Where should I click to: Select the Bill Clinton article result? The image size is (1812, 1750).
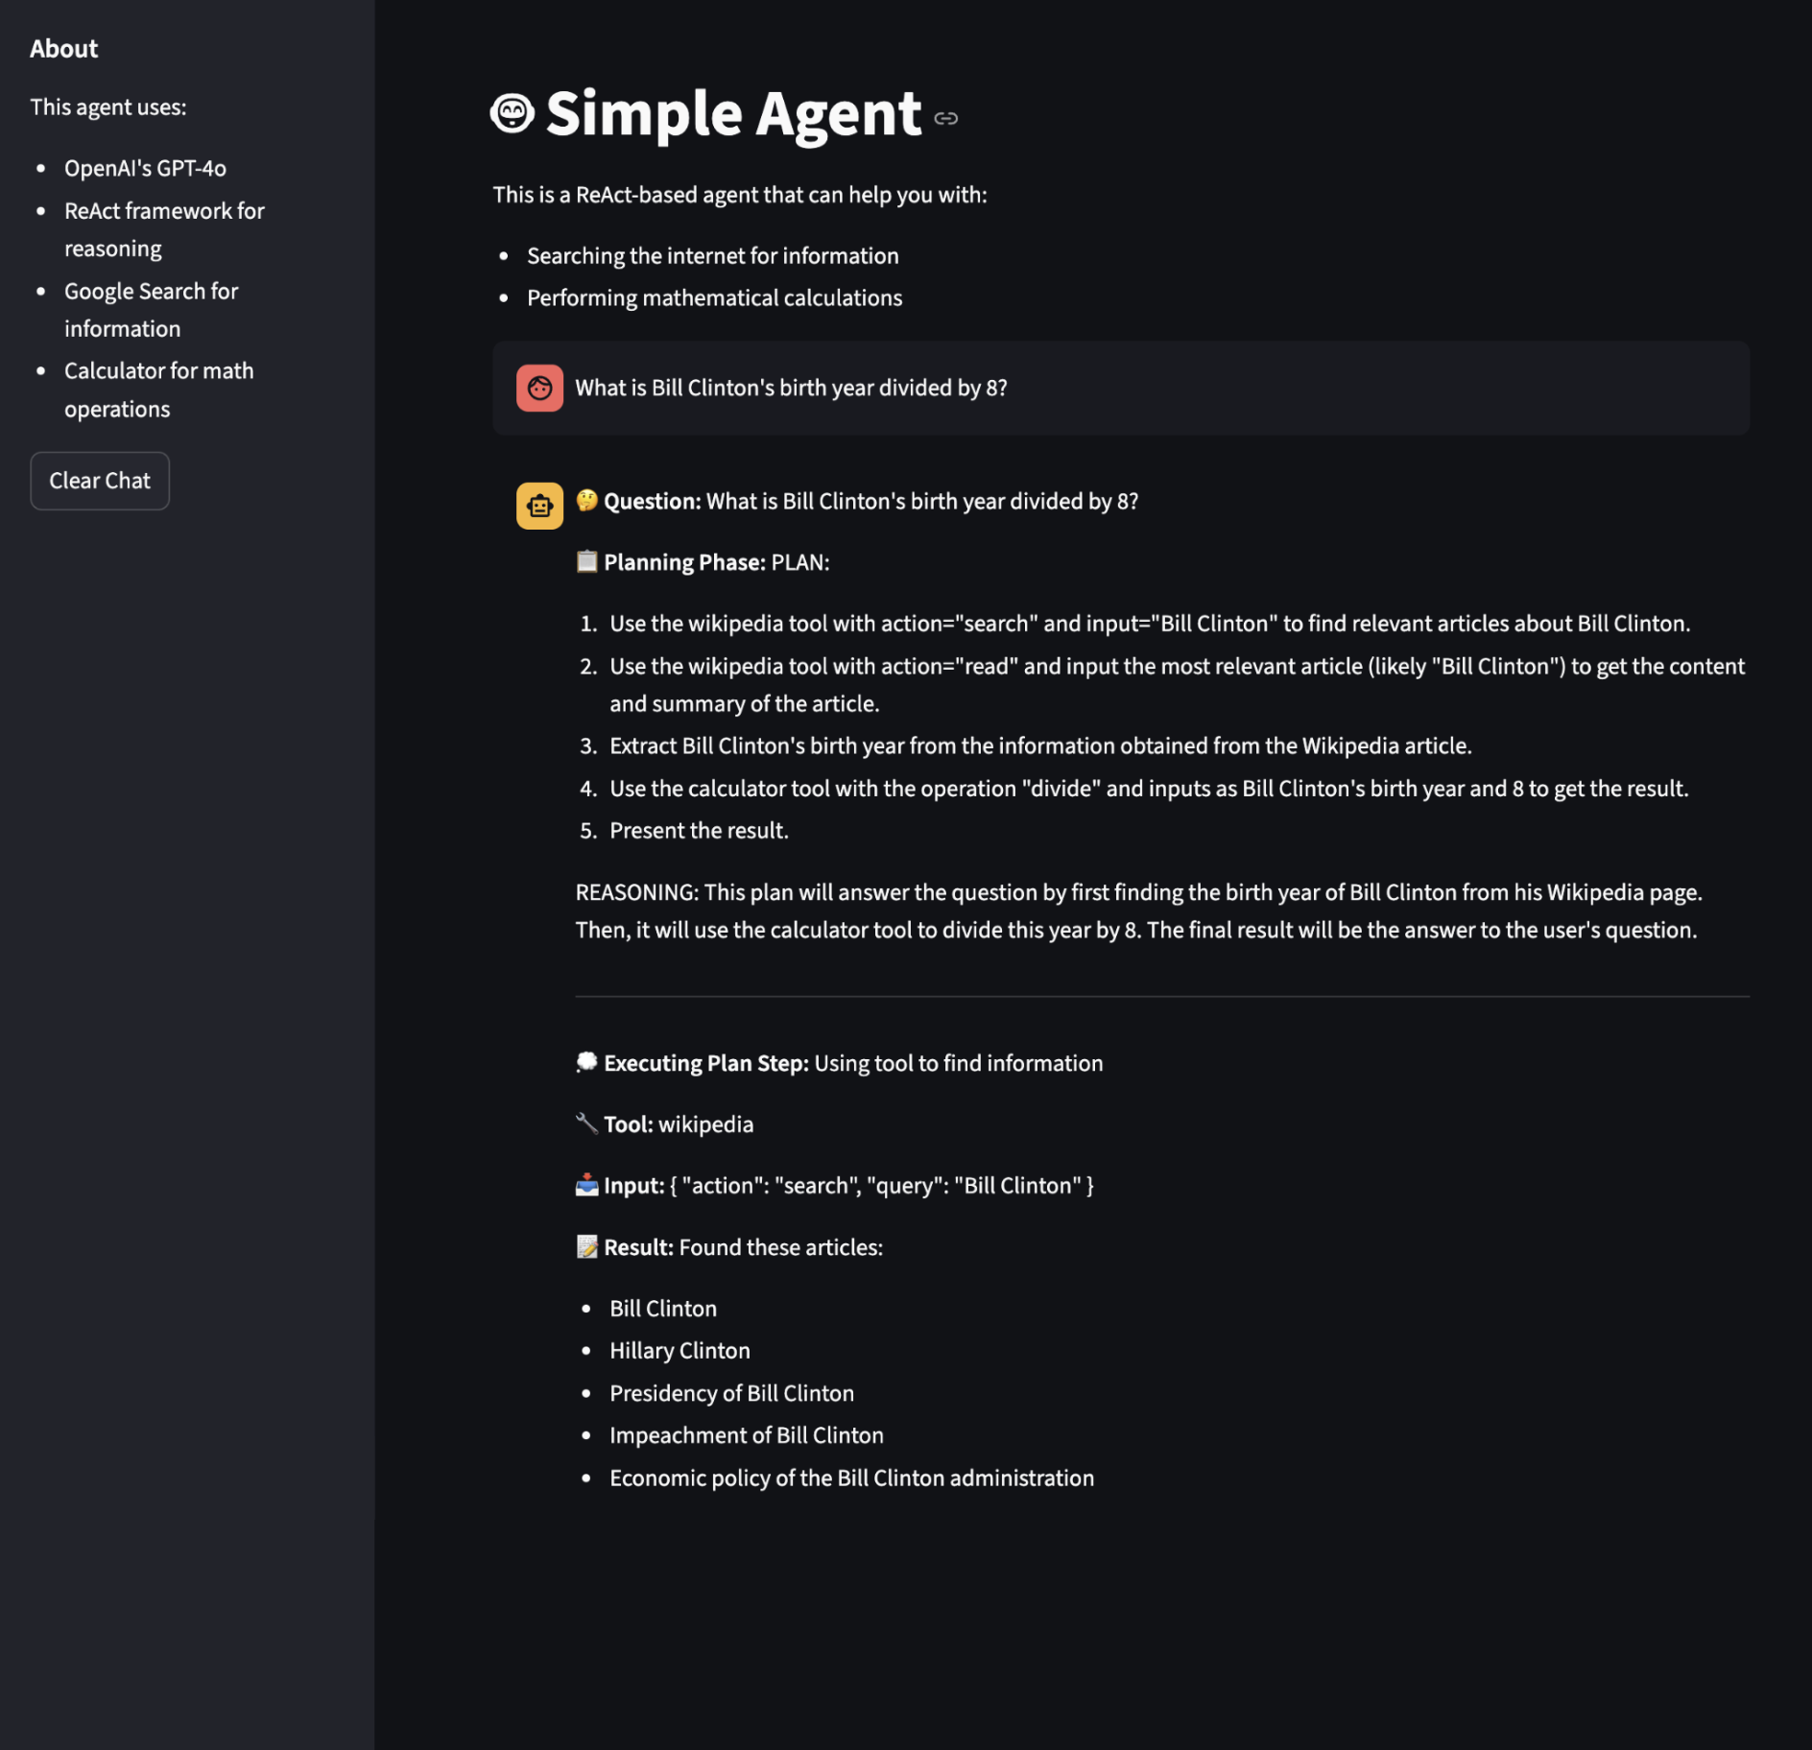(x=663, y=1309)
